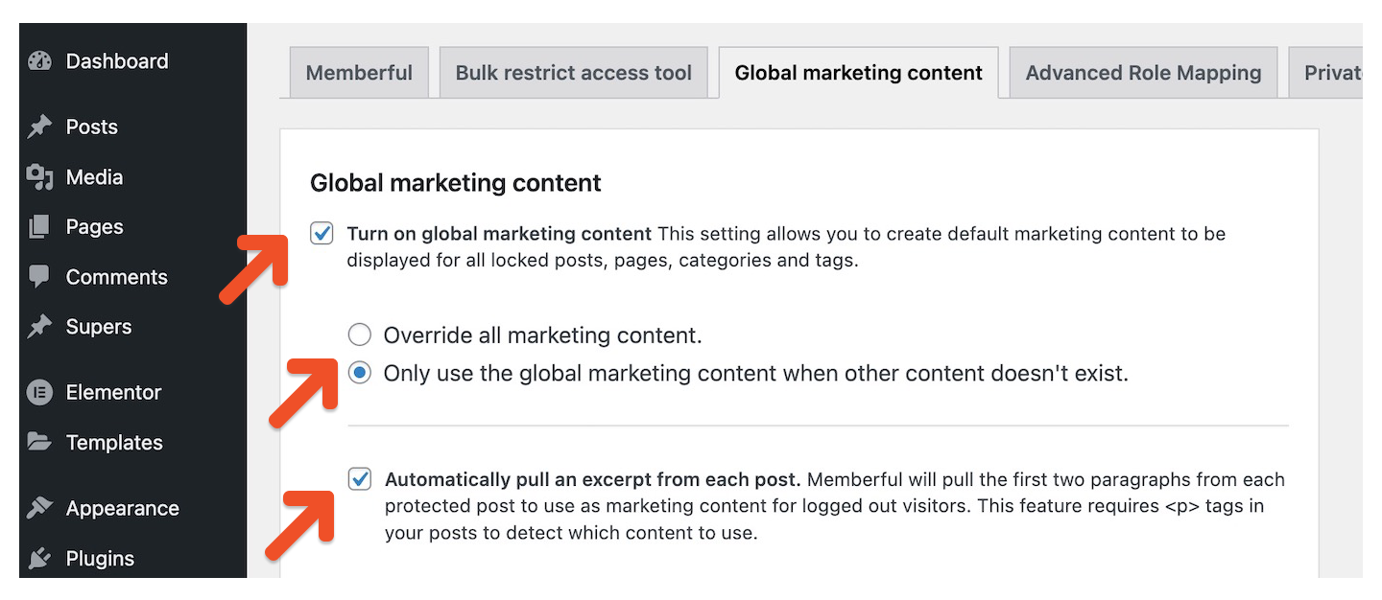The width and height of the screenshot is (1382, 600).
Task: Click the Supers pin icon
Action: (39, 327)
